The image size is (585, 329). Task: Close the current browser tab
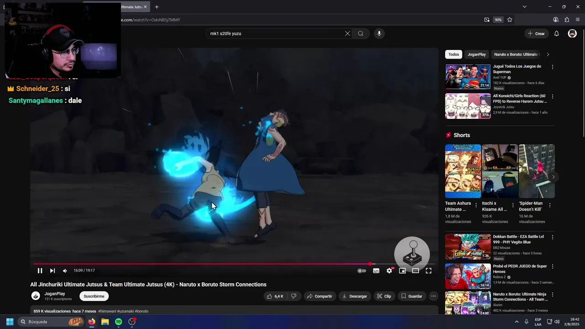[x=145, y=7]
